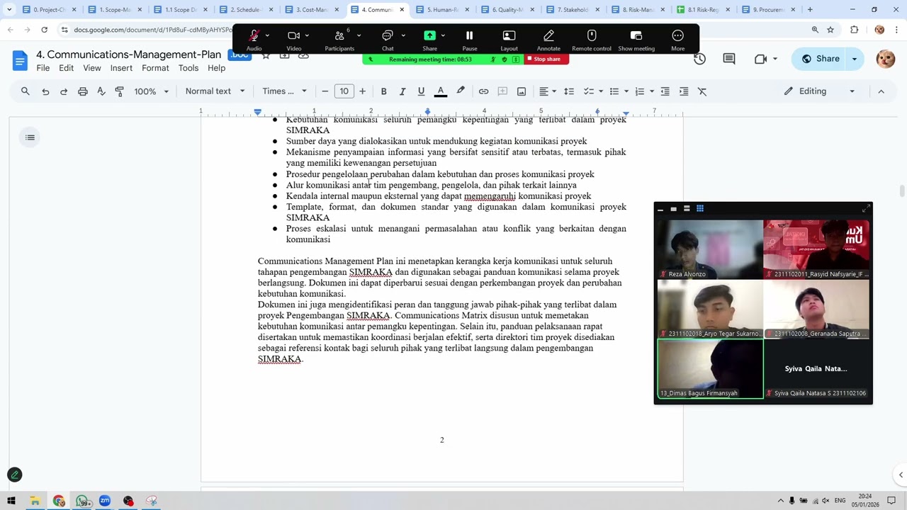Screen dimensions: 907x510
Task: Open the 100% zoom level dropdown
Action: point(152,91)
